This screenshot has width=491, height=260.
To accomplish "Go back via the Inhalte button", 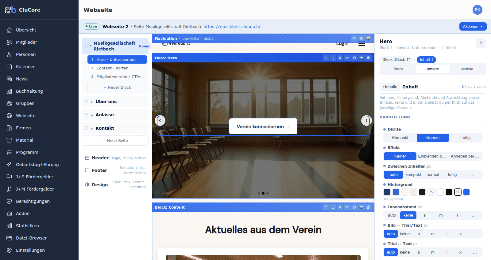I will click(390, 87).
